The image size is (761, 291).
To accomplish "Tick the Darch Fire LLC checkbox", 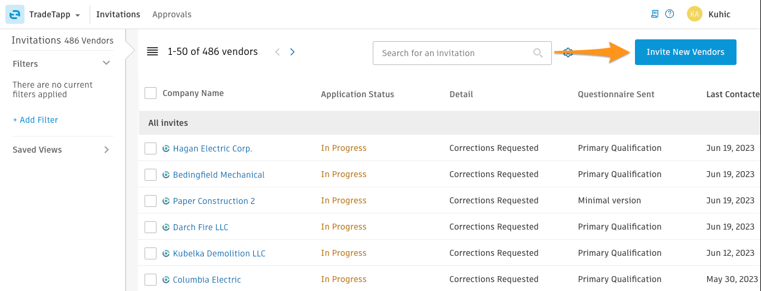I will tap(151, 227).
